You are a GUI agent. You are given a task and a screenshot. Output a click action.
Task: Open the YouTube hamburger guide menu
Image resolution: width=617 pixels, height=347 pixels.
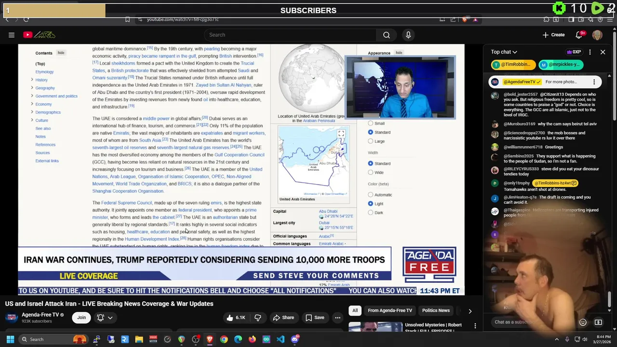(x=11, y=35)
